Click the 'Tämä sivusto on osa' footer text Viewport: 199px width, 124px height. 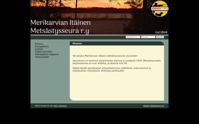click(44, 106)
